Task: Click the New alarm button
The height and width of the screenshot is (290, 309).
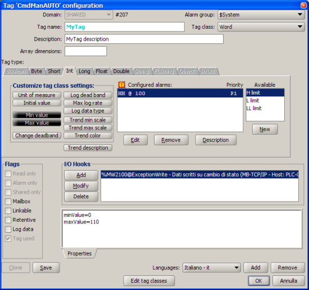Action: [x=265, y=130]
